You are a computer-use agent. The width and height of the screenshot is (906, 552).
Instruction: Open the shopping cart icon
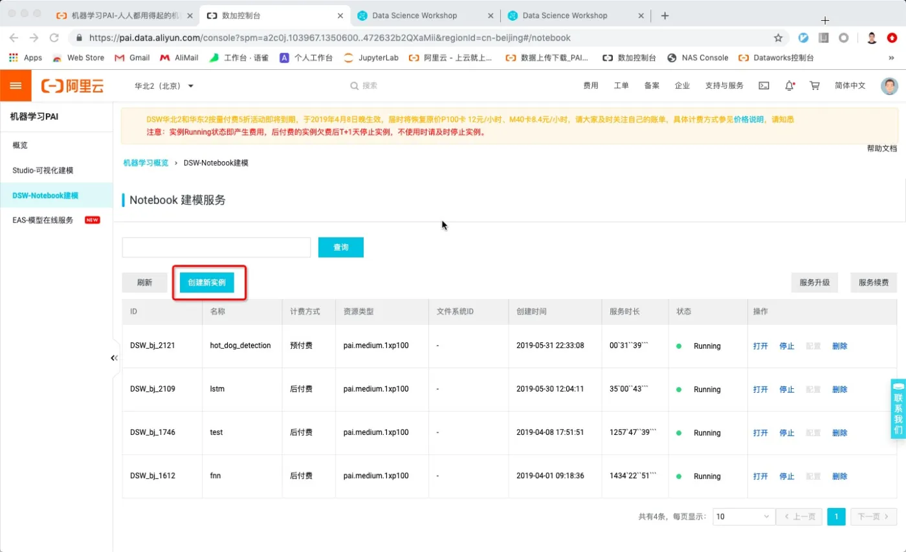[x=815, y=85]
